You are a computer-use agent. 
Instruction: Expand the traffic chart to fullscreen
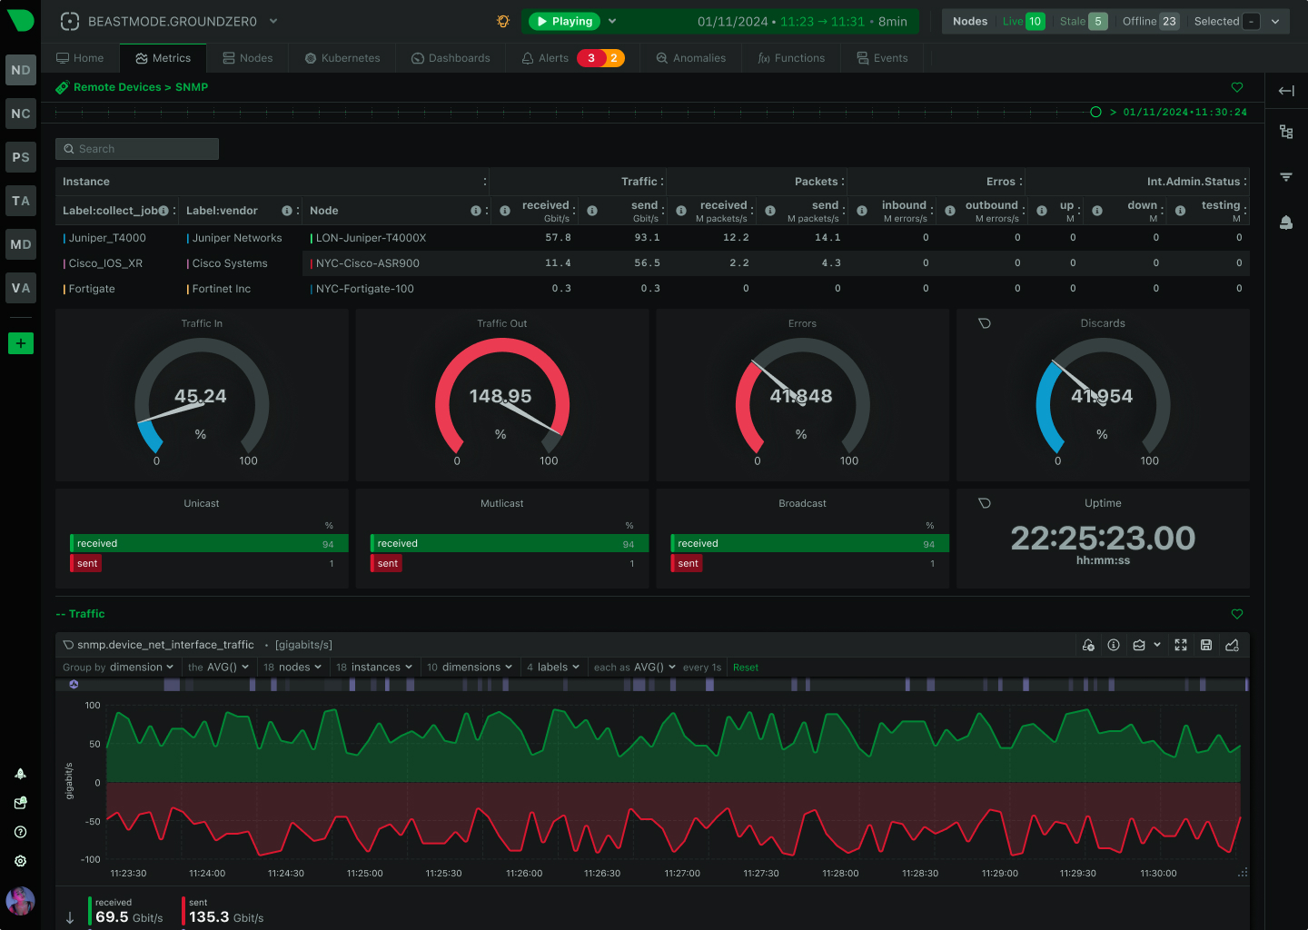point(1181,645)
